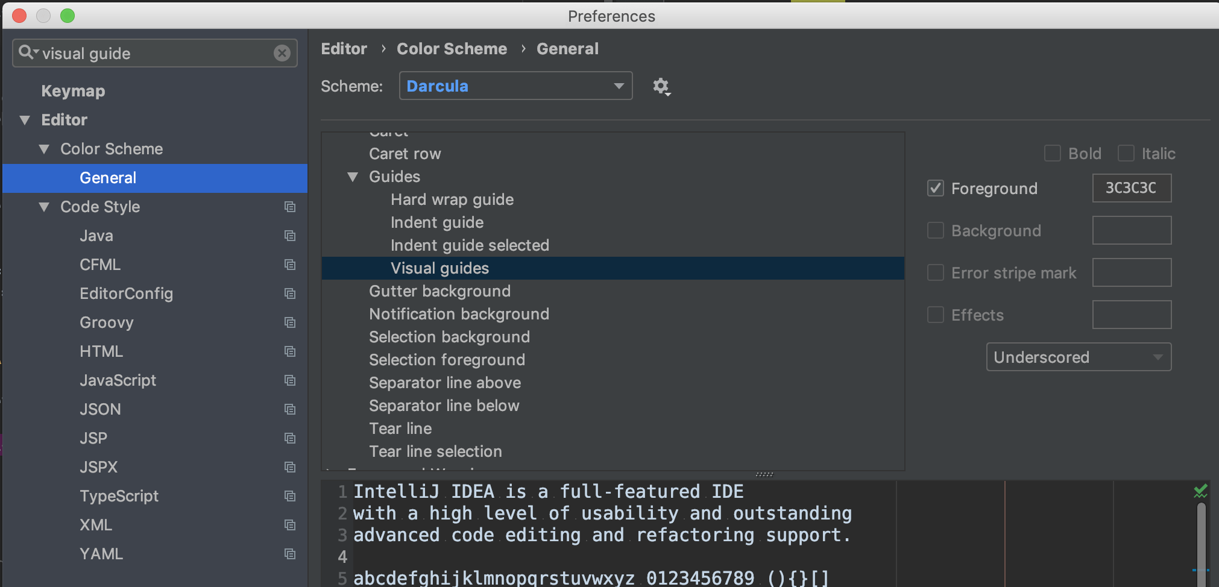Uncheck the Foreground checkbox

click(x=935, y=188)
